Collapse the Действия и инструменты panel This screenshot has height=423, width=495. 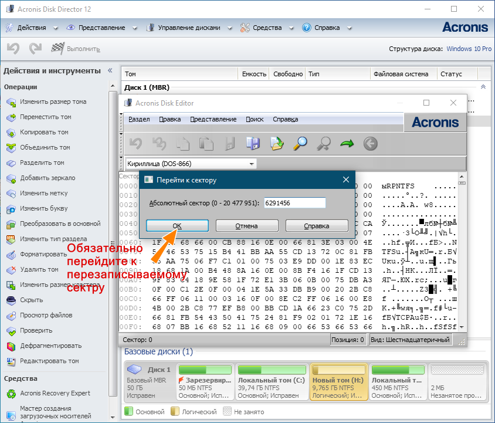click(110, 71)
